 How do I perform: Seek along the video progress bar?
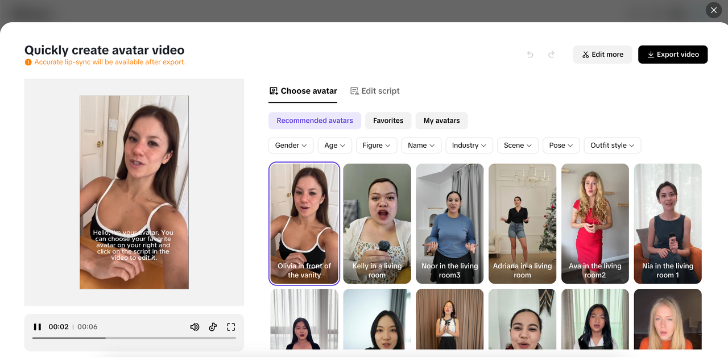point(134,338)
